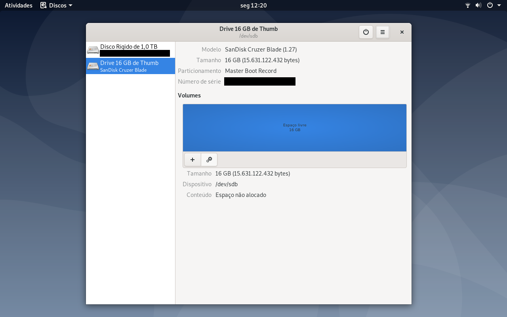Expand the system menu arrow
The height and width of the screenshot is (317, 507).
click(x=499, y=6)
